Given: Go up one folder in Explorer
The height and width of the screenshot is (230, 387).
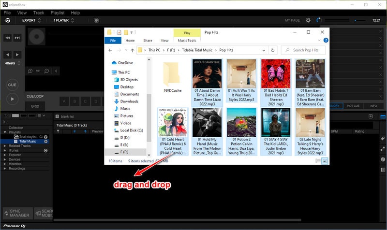Looking at the screenshot, I should point(133,50).
